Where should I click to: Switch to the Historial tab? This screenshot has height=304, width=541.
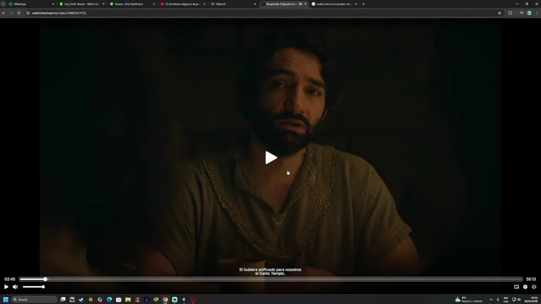click(233, 4)
